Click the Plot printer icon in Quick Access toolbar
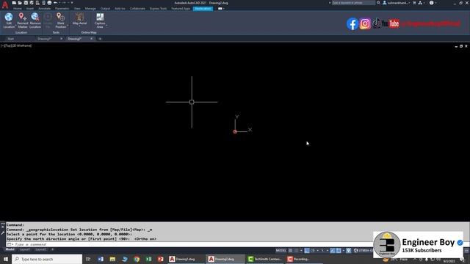This screenshot has width=470, height=264. pyautogui.click(x=49, y=3)
